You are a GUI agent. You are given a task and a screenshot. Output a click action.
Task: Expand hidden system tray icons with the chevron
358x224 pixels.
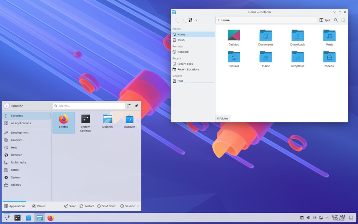click(327, 218)
